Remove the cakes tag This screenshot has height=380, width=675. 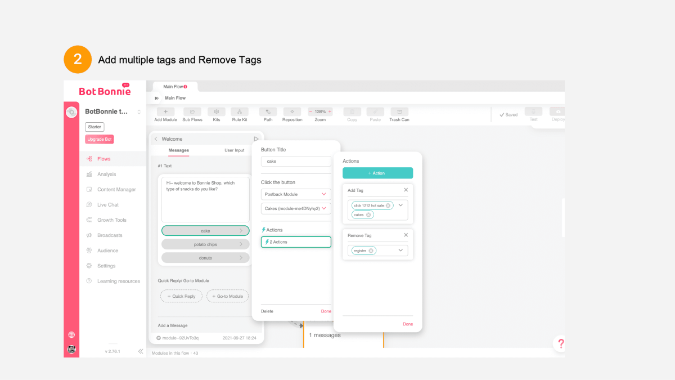(368, 214)
